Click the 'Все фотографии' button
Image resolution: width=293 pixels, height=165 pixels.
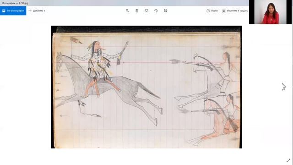click(x=13, y=11)
